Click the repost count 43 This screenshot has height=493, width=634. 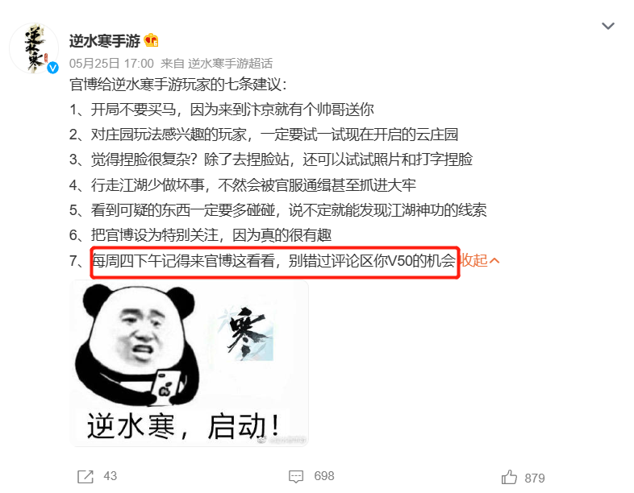tap(110, 476)
